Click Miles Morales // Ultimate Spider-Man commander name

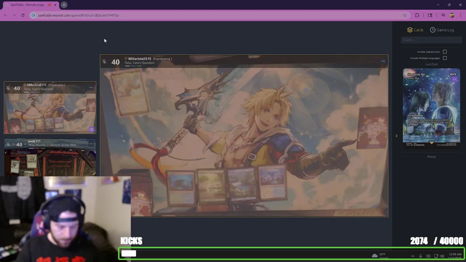52,145
